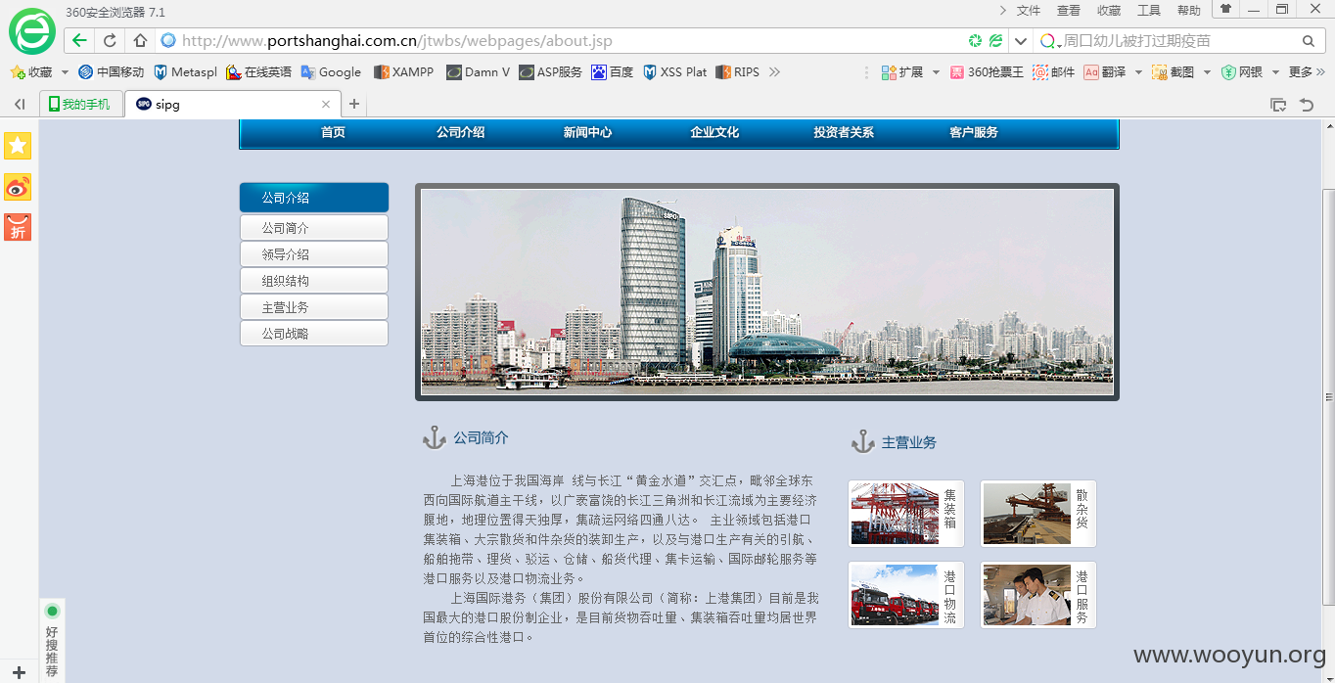Image resolution: width=1335 pixels, height=683 pixels.
Task: Open the 查看 menu
Action: coord(1069,10)
